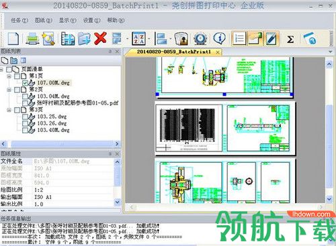Click drawing list horizontal scrollbar left arrow

3,144
